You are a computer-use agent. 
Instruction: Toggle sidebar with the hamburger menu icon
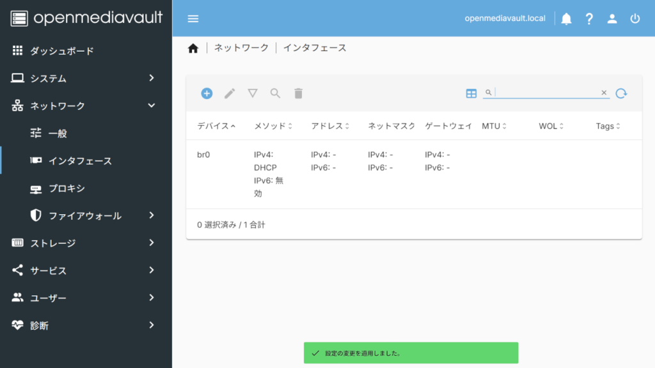coord(193,19)
